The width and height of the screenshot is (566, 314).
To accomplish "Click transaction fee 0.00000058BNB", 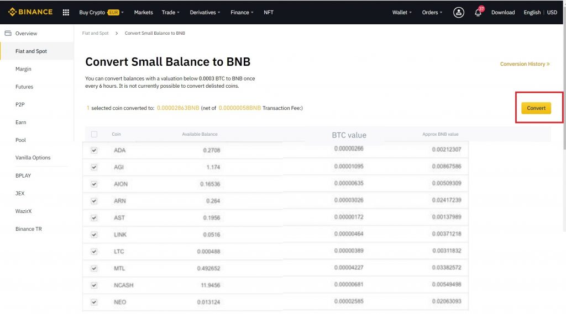I will (240, 108).
